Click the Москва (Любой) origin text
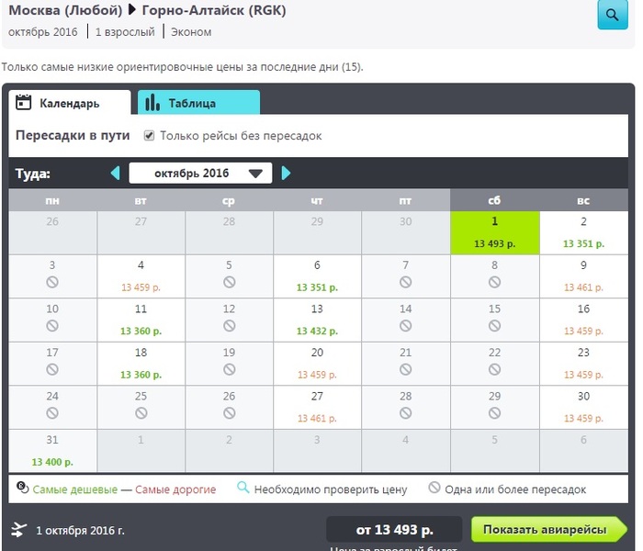The image size is (643, 551). pos(65,10)
